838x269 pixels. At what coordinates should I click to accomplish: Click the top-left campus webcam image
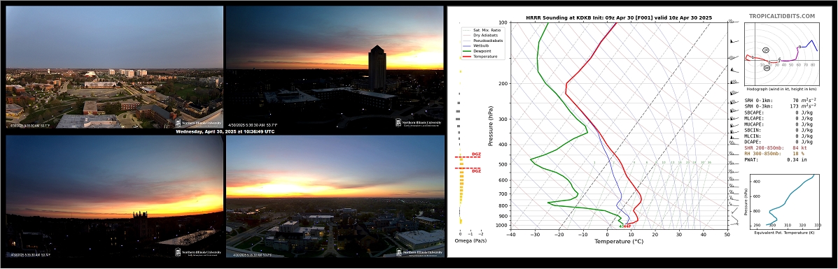pos(114,66)
